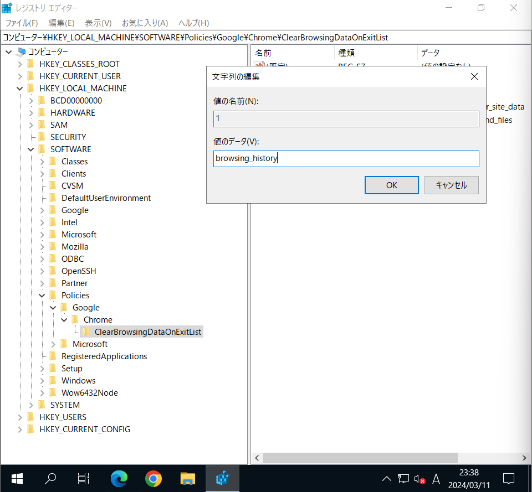Viewport: 532px width, 492px height.
Task: Collapse the Computer root node
Action: click(9, 52)
